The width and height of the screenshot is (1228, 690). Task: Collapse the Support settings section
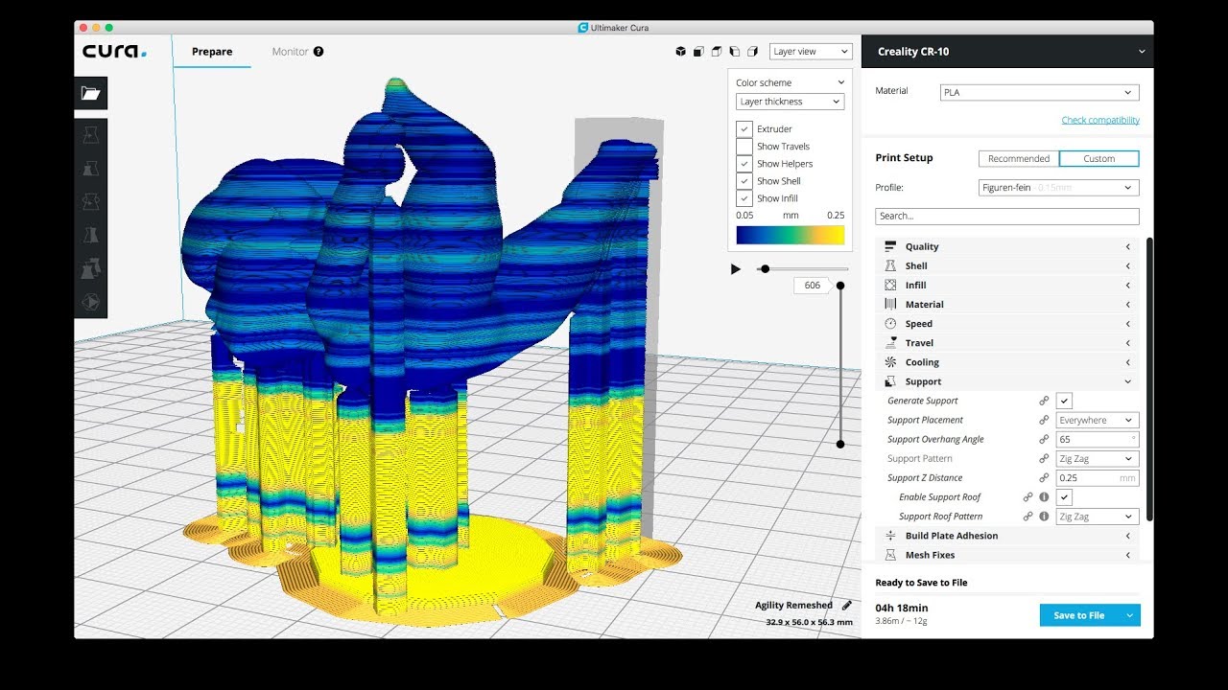point(1128,381)
